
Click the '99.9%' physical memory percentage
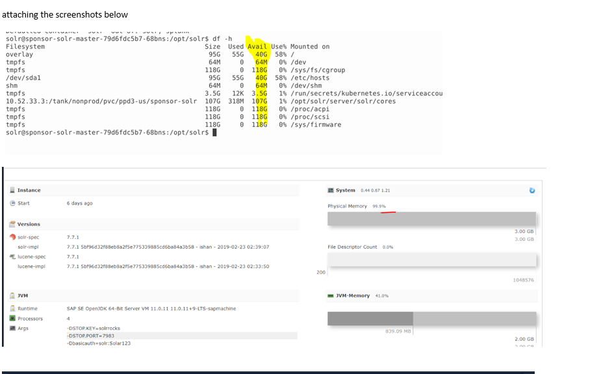click(379, 206)
